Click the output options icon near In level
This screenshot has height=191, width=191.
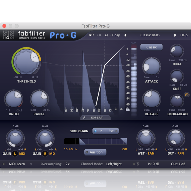pos(138,164)
